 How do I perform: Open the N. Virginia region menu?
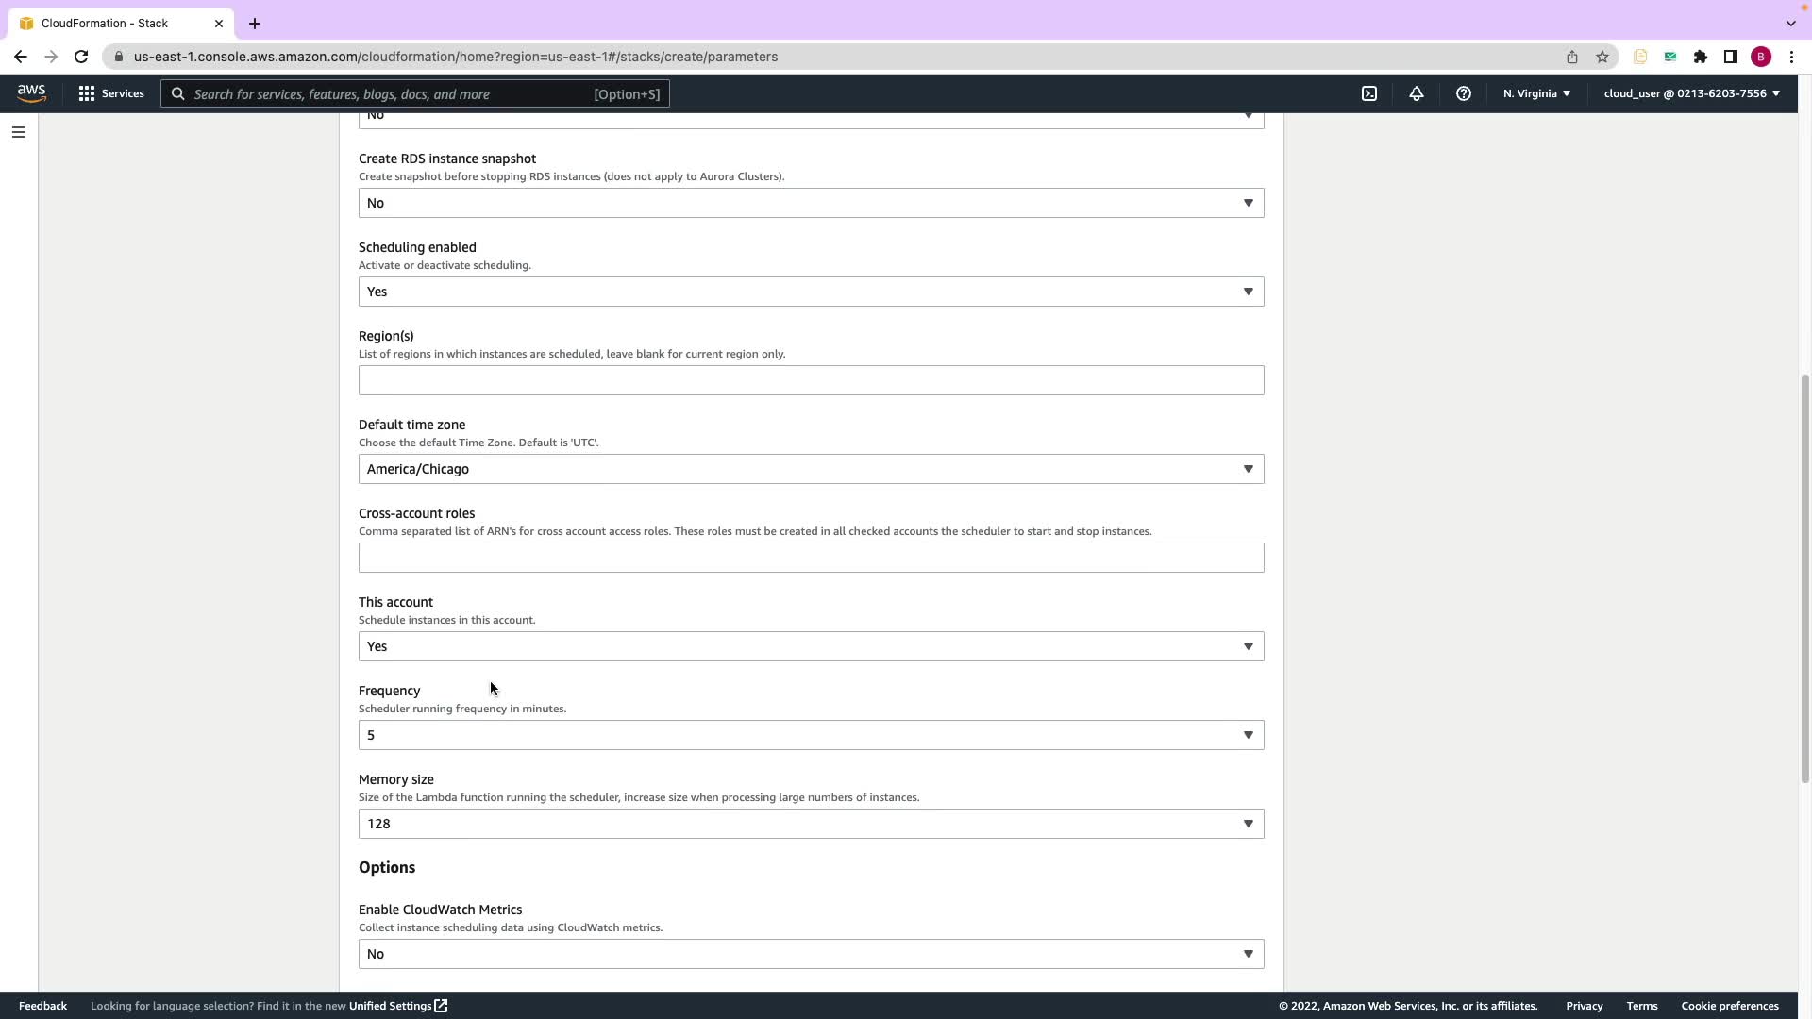pos(1536,93)
